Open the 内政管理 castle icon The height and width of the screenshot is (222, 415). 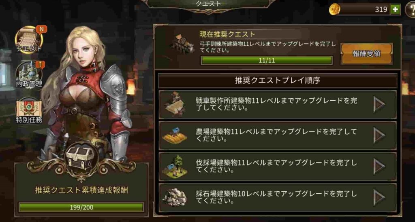(29, 74)
